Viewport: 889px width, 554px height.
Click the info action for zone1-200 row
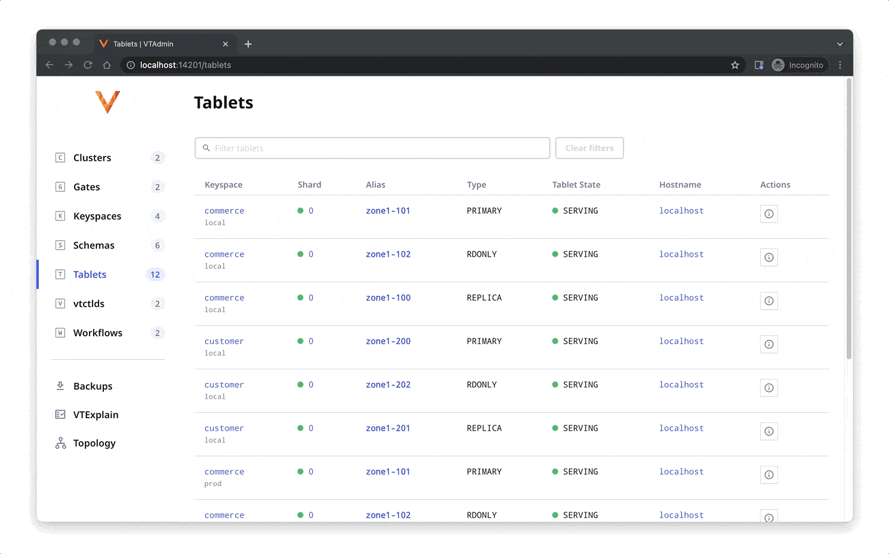(768, 344)
